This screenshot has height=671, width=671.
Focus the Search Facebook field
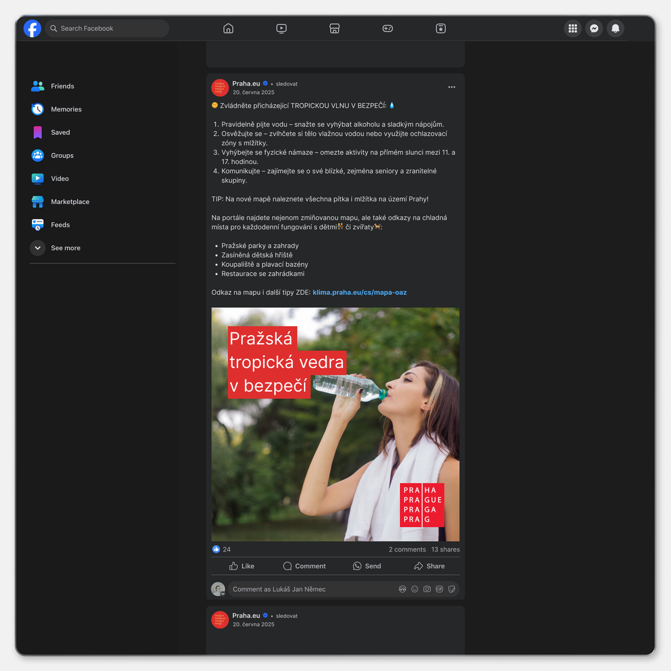click(107, 28)
